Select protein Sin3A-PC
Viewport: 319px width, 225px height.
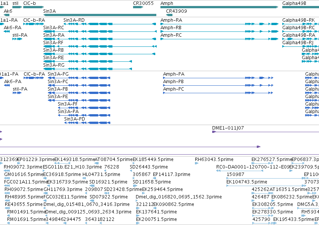tap(58, 82)
